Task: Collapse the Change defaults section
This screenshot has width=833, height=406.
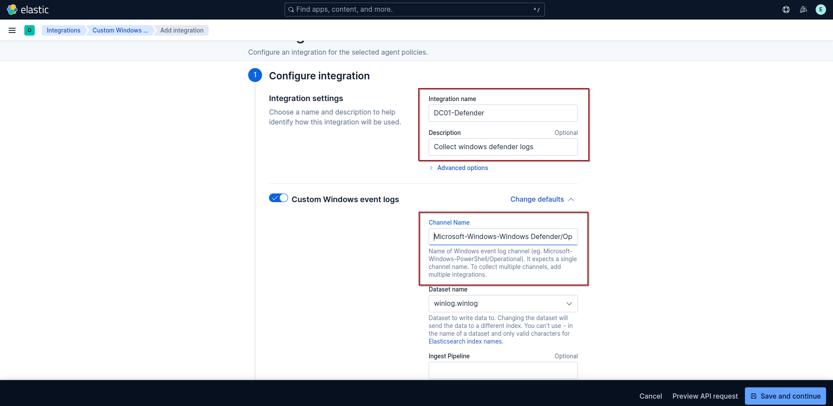Action: [542, 200]
